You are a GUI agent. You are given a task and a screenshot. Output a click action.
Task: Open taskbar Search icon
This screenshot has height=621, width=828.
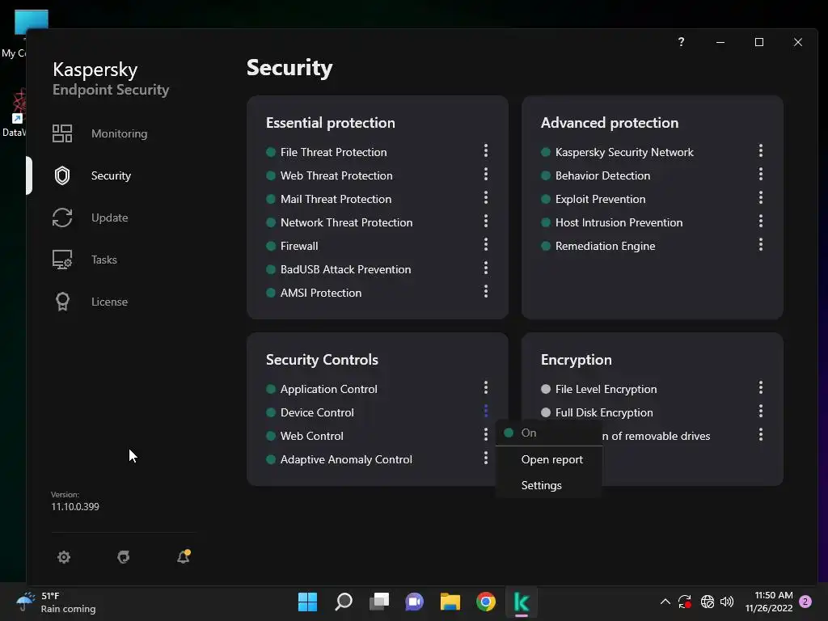[343, 602]
